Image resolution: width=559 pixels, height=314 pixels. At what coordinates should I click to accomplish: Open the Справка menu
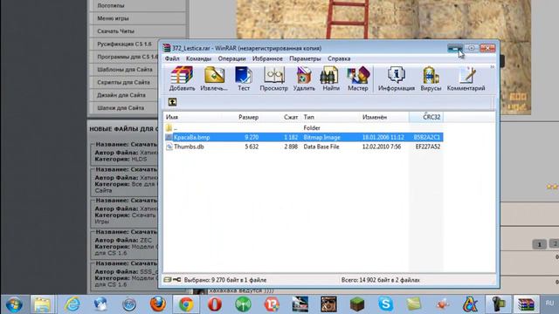click(x=339, y=58)
